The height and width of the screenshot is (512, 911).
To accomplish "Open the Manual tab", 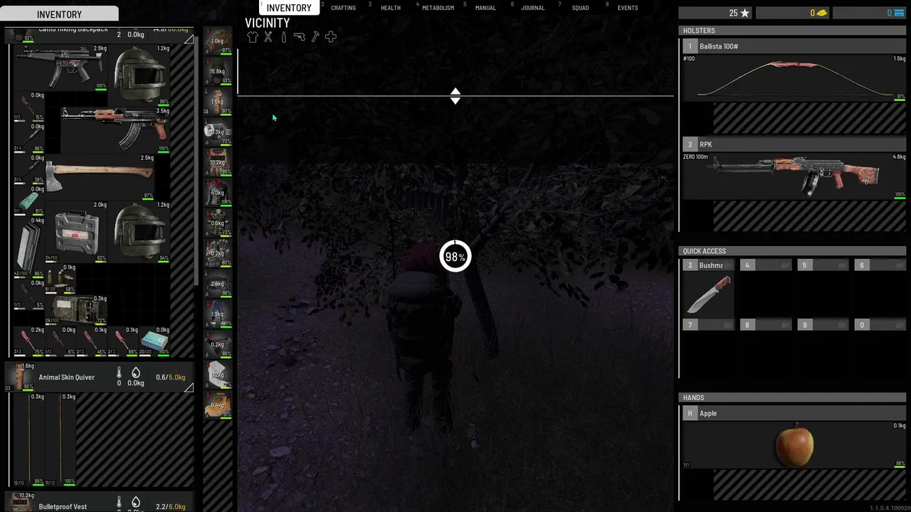I will coord(485,8).
